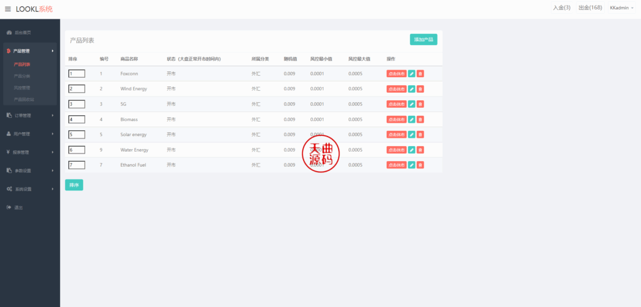Click 点击休市 for Wind Energy
This screenshot has width=641, height=307.
(396, 89)
